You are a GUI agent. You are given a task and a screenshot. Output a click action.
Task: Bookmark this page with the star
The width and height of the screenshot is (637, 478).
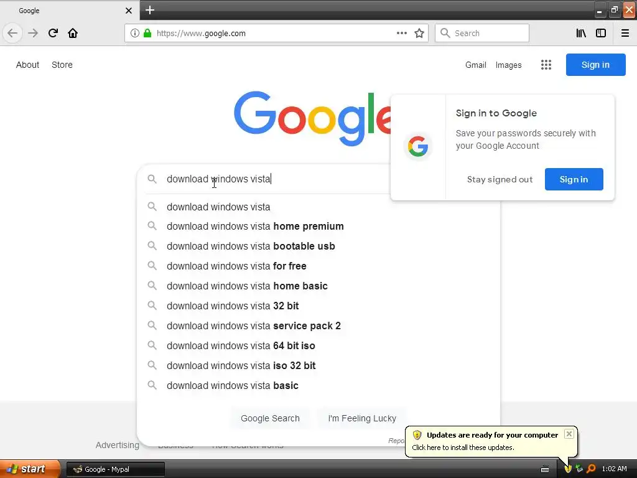(419, 33)
